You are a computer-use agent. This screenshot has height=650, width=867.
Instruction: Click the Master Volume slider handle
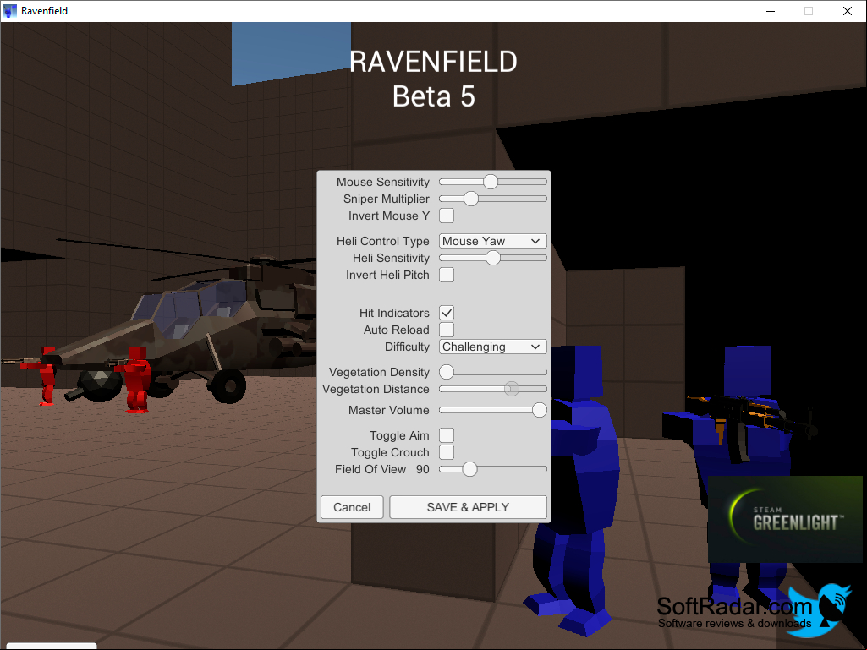(x=539, y=410)
